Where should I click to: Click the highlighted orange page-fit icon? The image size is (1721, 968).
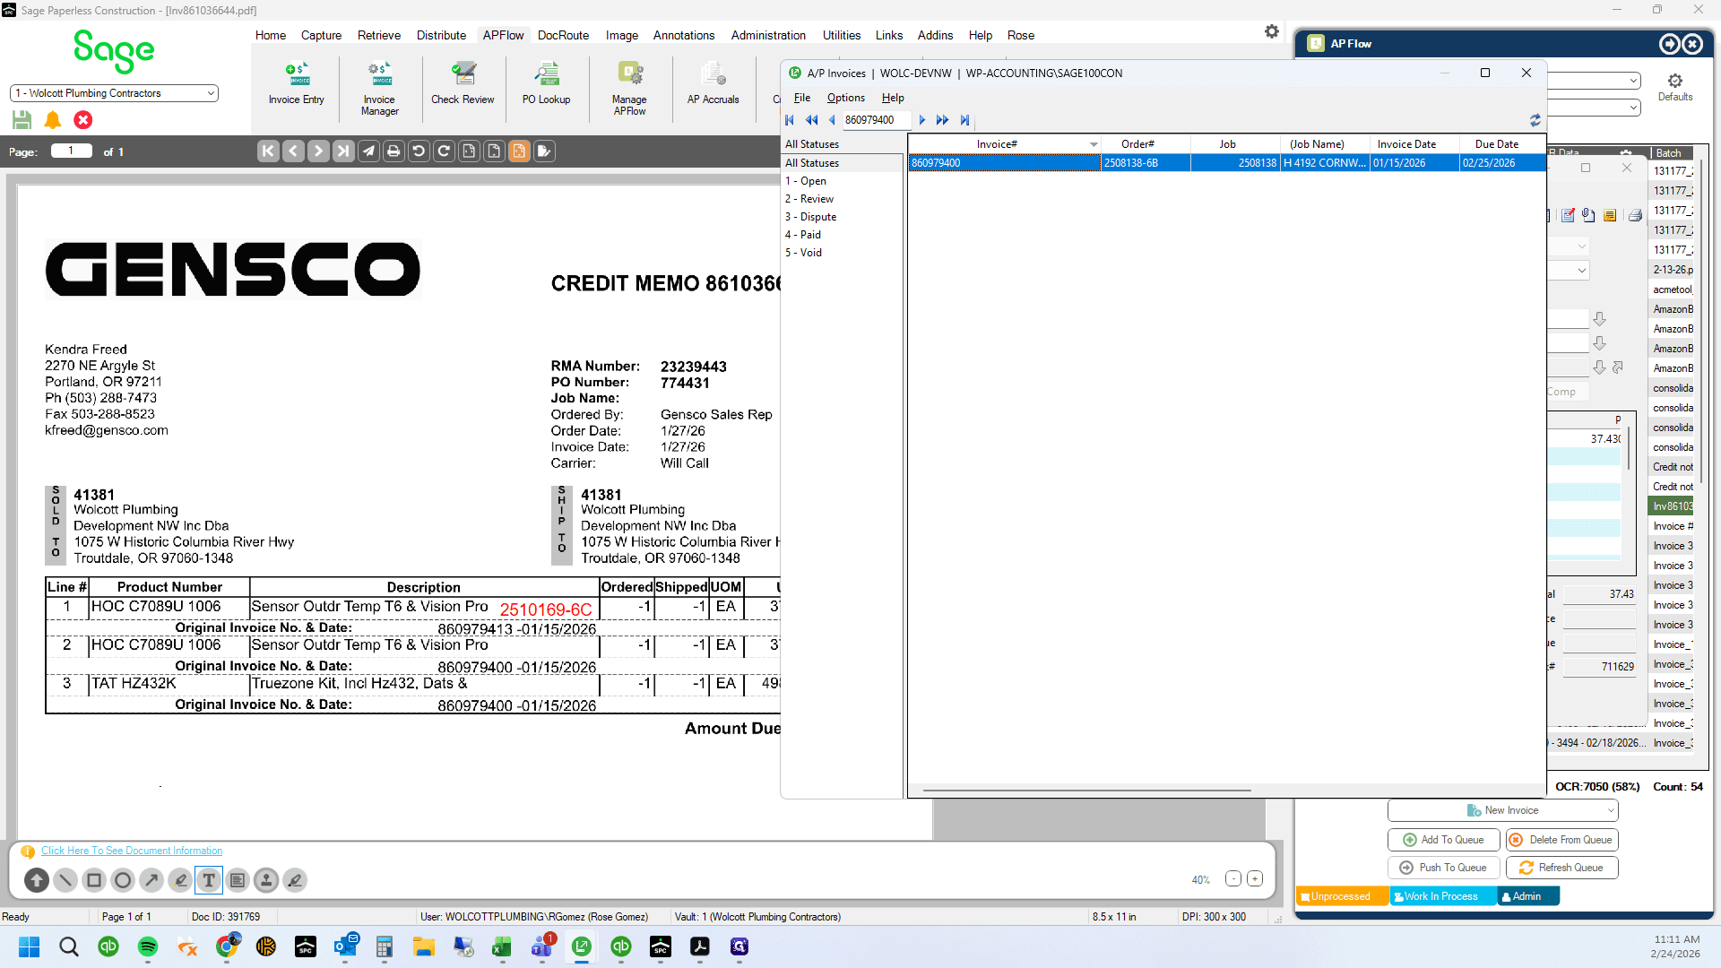pyautogui.click(x=519, y=151)
